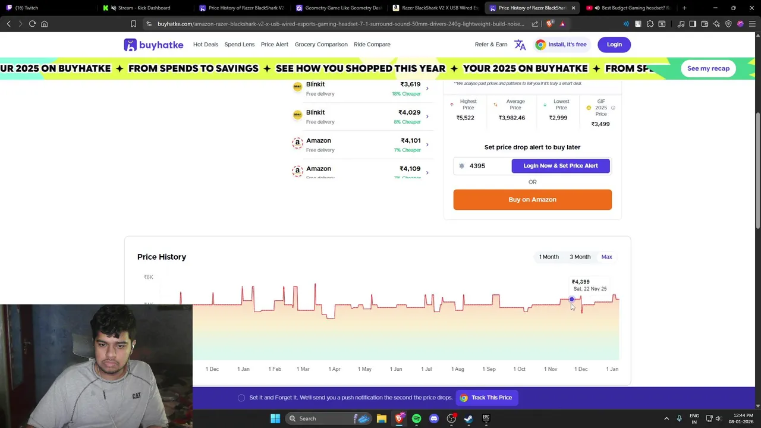Expand the Blinkit ₹4,029 offer
The image size is (761, 428).
point(427,117)
